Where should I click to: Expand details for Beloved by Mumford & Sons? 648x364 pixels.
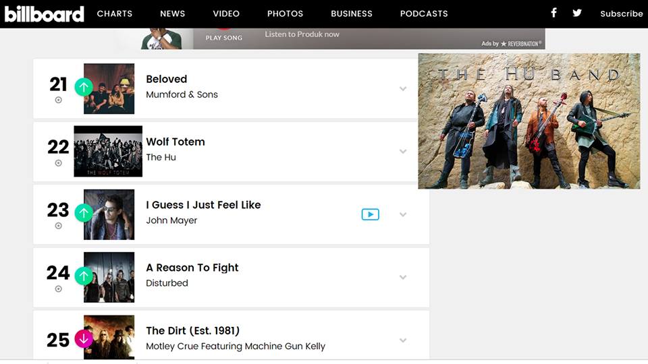click(403, 89)
